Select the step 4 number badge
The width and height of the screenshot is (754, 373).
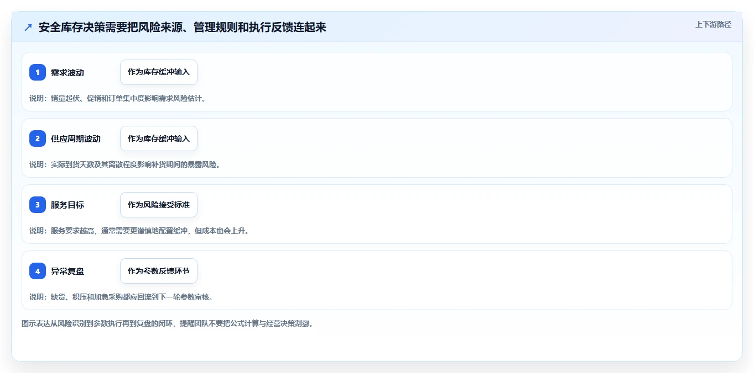[38, 271]
